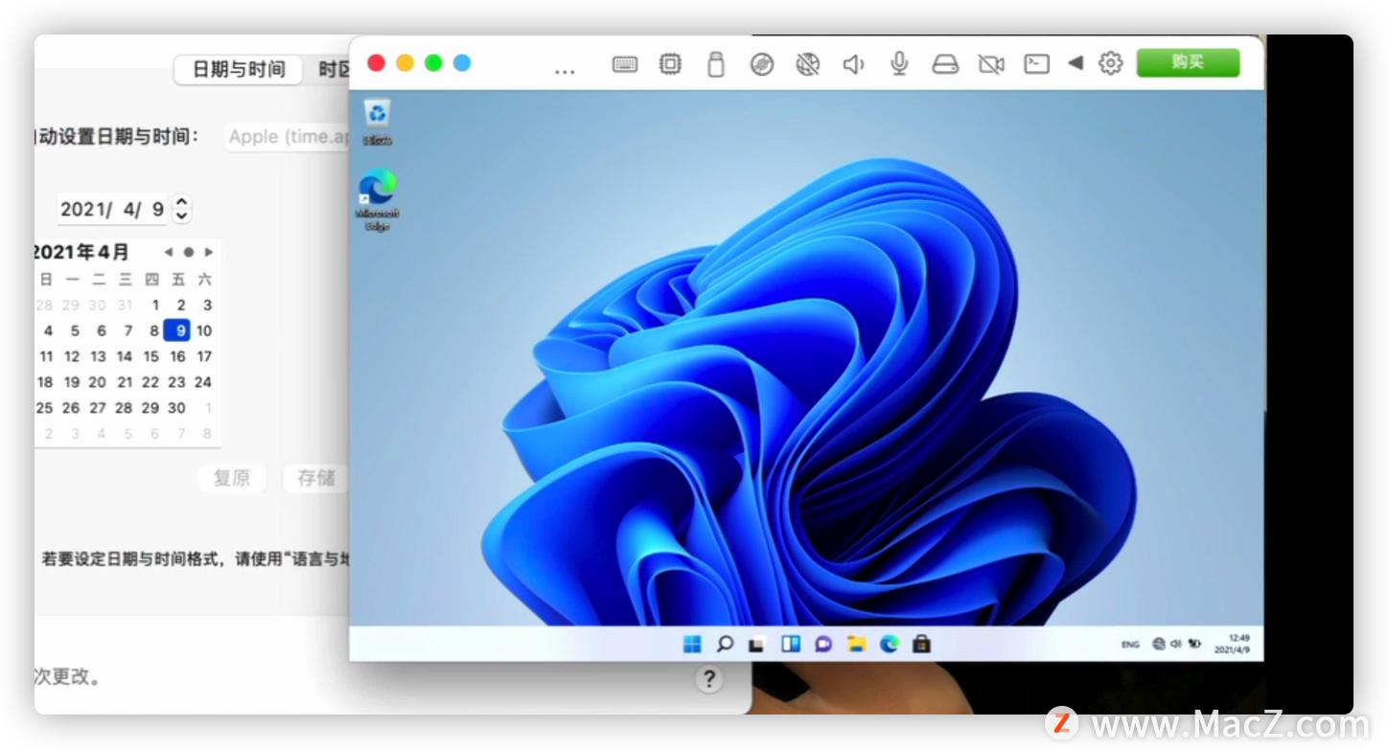The image size is (1388, 749).
Task: Toggle the disabled camera icon in Parallels
Action: click(991, 63)
